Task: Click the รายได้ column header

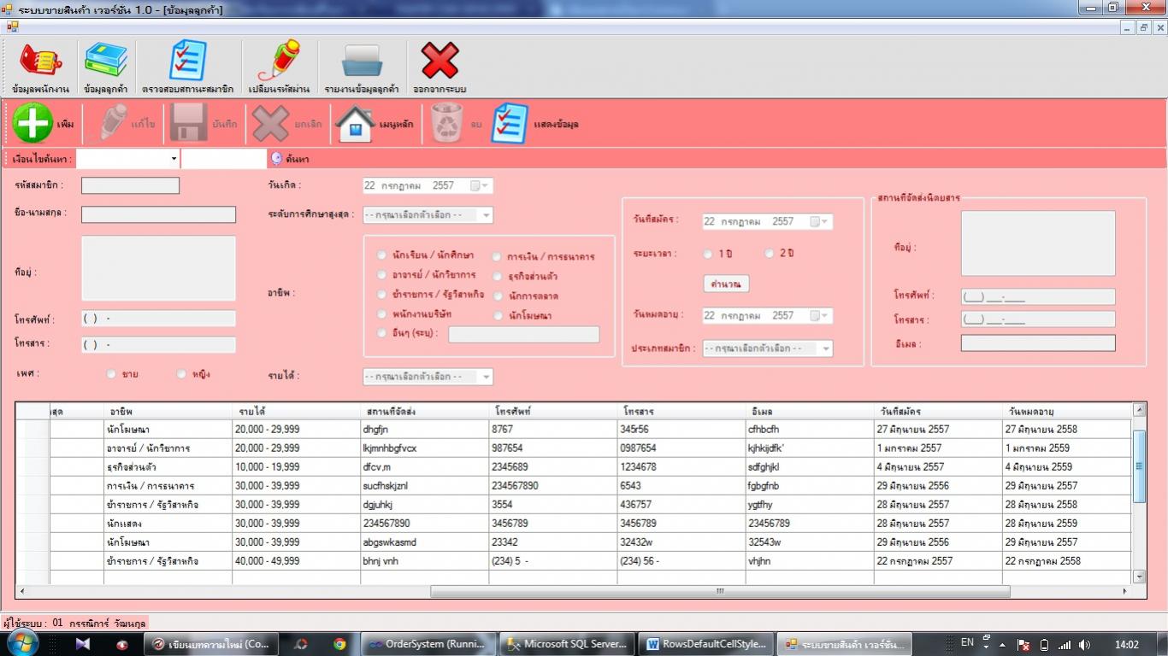Action: click(x=296, y=411)
